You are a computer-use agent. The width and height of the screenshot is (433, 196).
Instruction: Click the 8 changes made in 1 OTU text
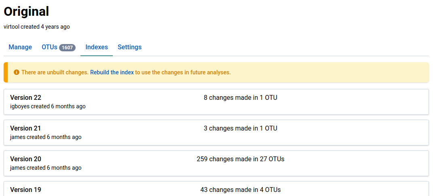pos(240,97)
